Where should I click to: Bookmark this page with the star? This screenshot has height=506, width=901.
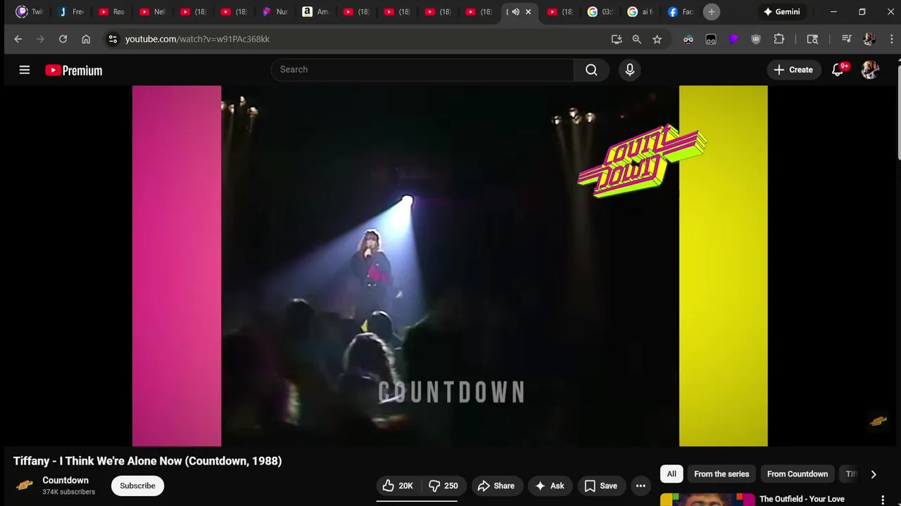coord(657,39)
